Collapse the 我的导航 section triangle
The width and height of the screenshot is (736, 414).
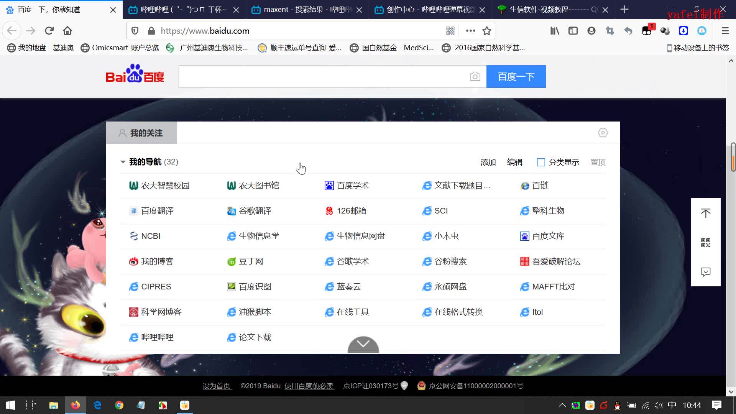pyautogui.click(x=123, y=162)
